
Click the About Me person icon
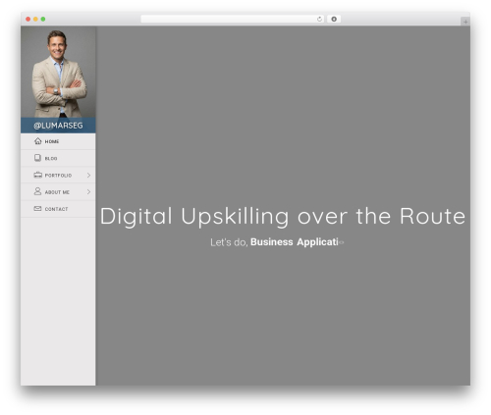point(37,191)
